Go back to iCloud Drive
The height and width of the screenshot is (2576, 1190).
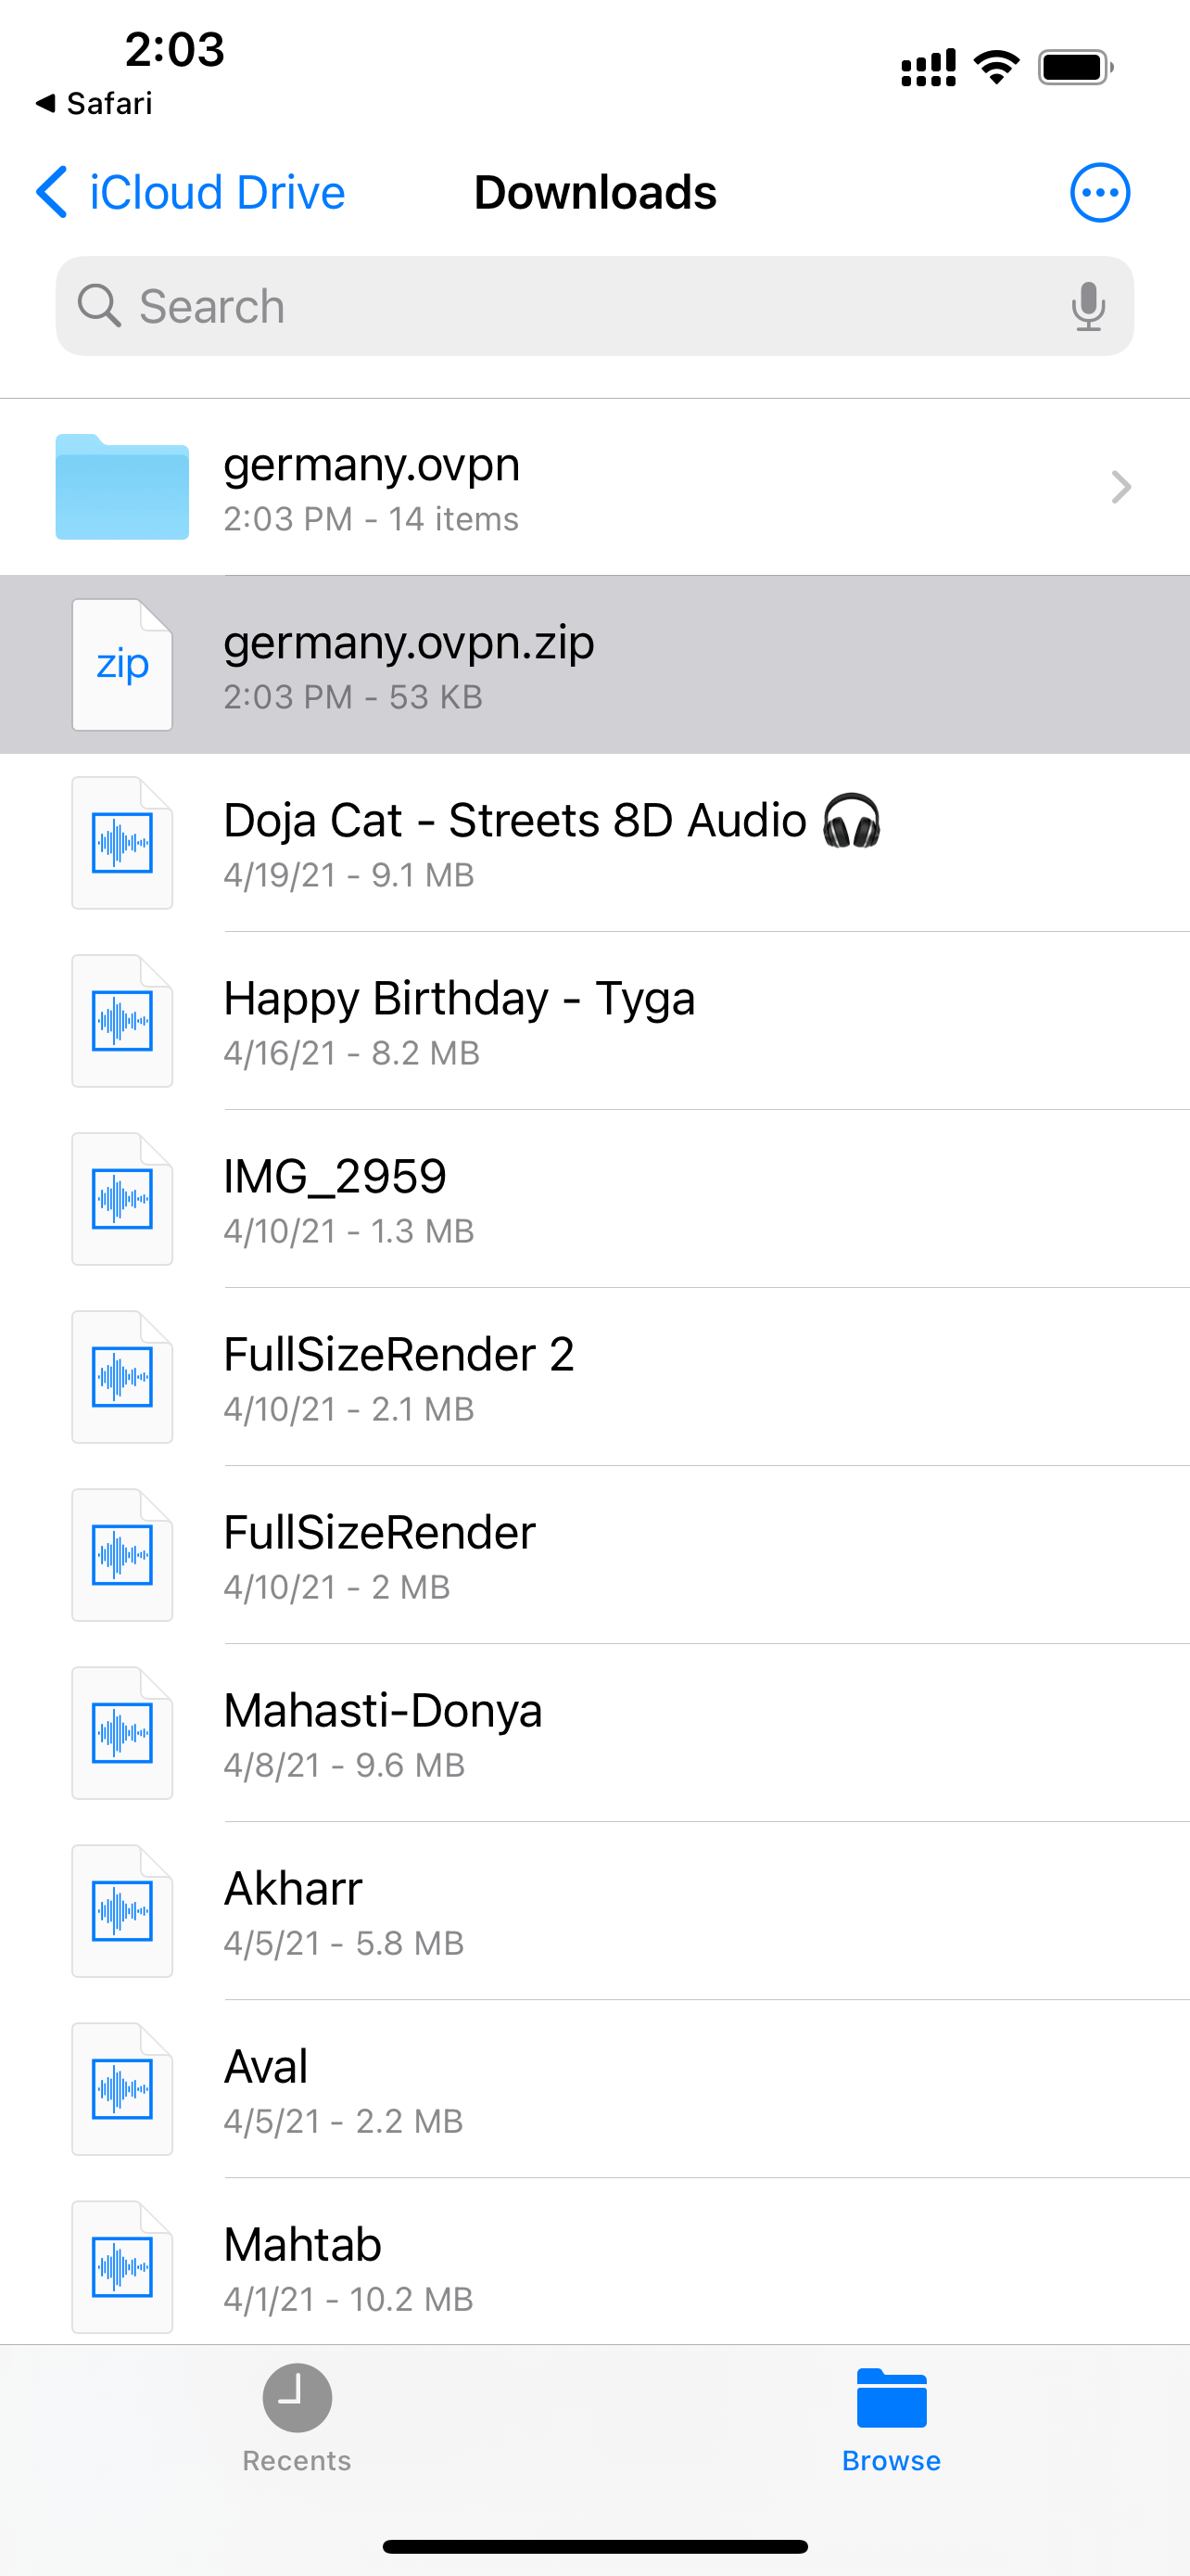click(191, 192)
